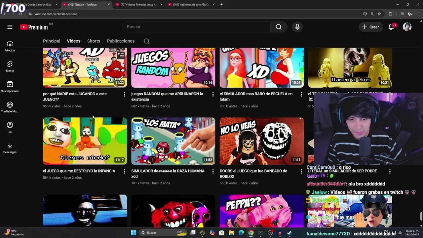Viewport: 423px width, 238px height.
Task: Open the browser extensions puzzle icon
Action: pos(391,14)
